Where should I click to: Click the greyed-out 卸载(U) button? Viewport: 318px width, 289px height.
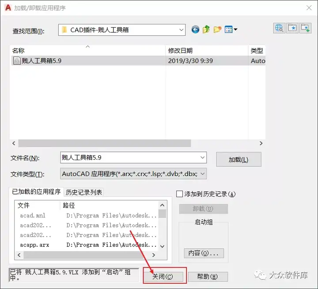pyautogui.click(x=203, y=209)
